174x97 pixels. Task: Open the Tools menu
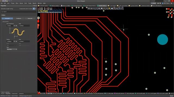[x=26, y=3]
